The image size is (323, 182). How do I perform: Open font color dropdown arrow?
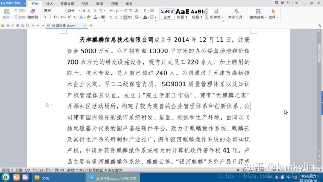pos(99,18)
